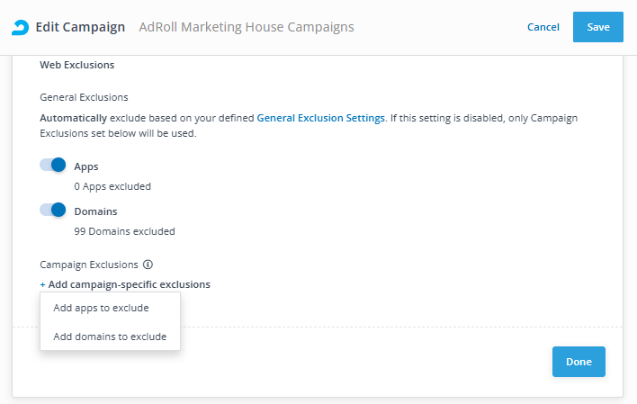637x404 pixels.
Task: Click the Campaign Exclusions label
Action: click(89, 265)
